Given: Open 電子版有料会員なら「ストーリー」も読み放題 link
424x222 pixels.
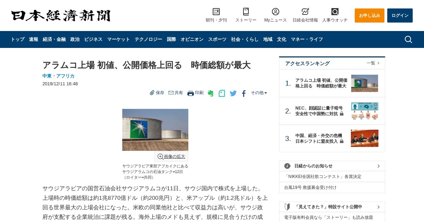Looking at the screenshot, I should coord(329,217).
